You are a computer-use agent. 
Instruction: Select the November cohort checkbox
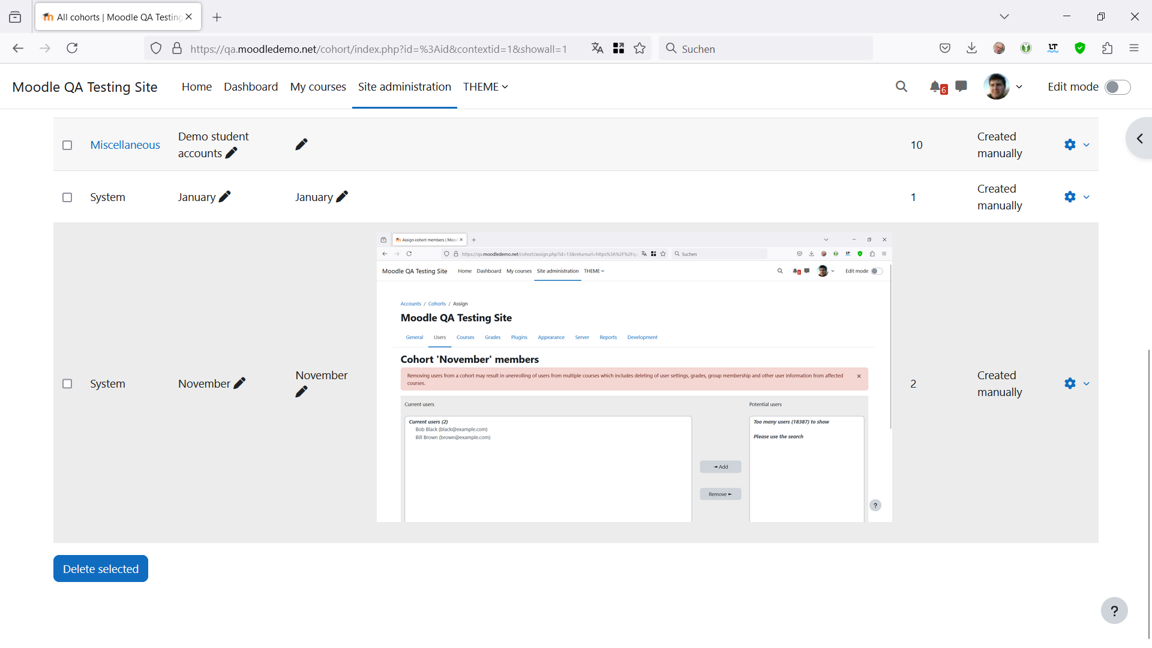67,384
